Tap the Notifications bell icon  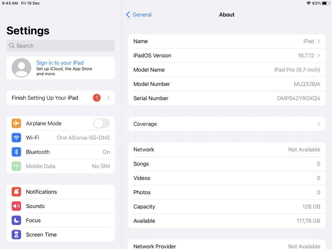tap(16, 192)
